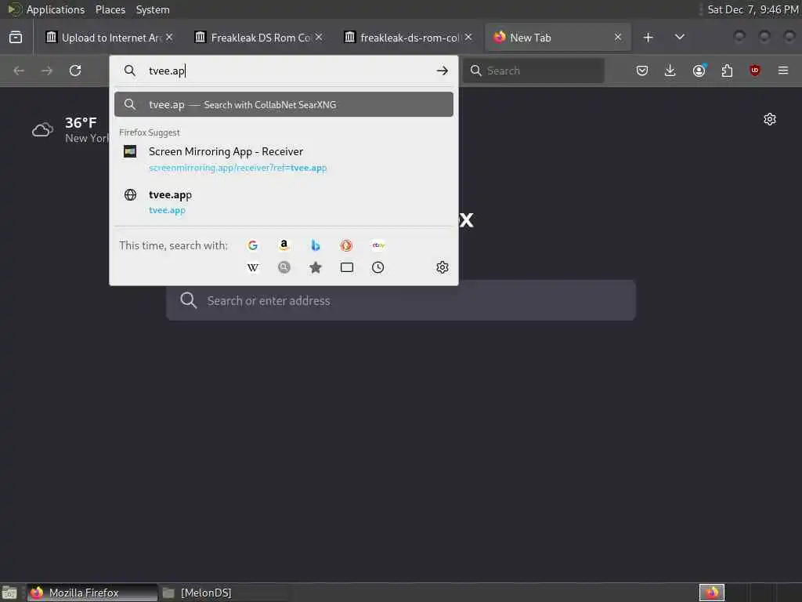Select tvee.ap Search with CollabNet SearXNG
Screen dimensions: 802x602
(x=284, y=104)
